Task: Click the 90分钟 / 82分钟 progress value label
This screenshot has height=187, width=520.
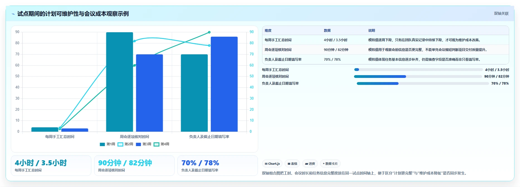Action: pyautogui.click(x=497, y=77)
